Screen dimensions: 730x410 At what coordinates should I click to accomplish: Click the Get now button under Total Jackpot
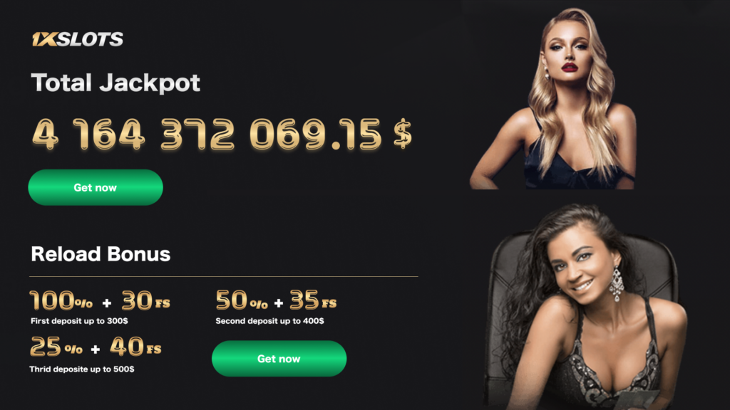(x=96, y=187)
